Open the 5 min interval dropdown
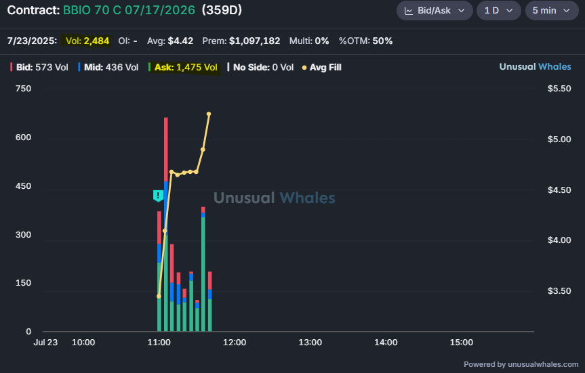 (551, 10)
